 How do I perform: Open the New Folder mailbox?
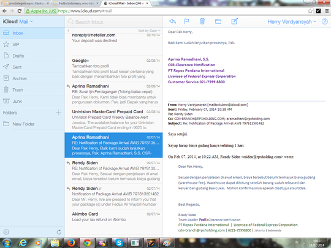(x=32, y=124)
